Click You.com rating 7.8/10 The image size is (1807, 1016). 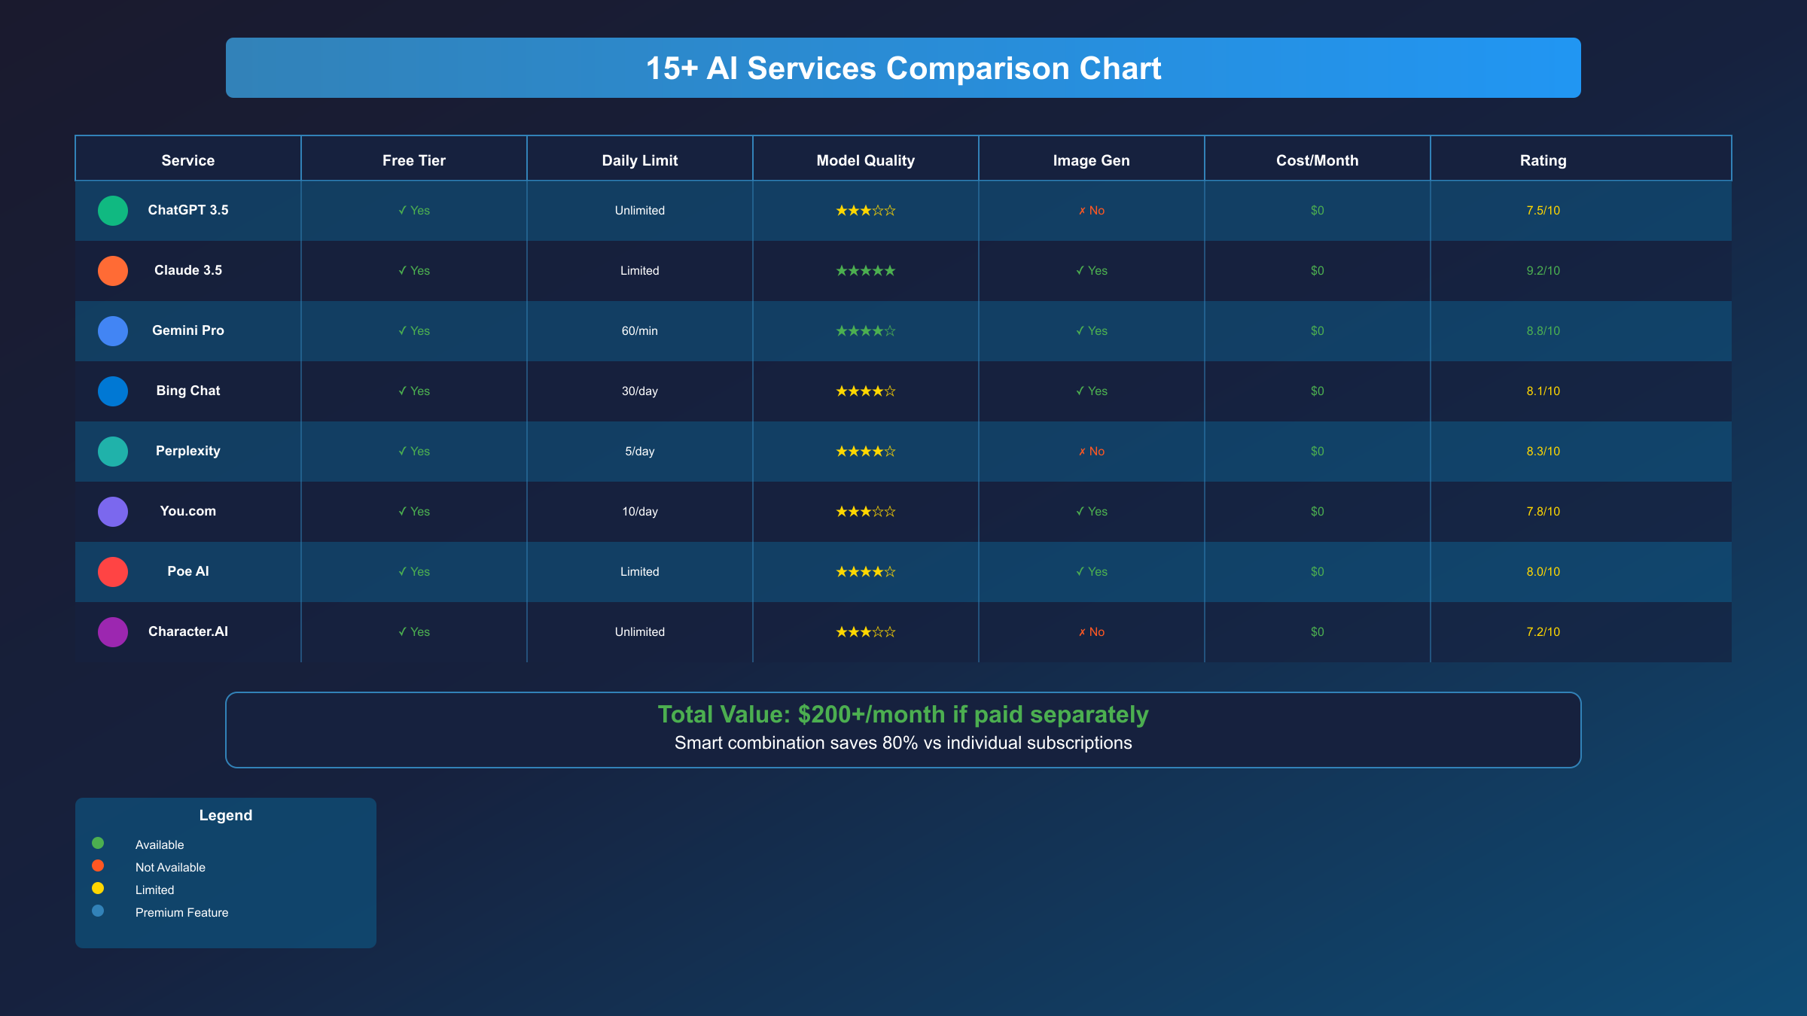tap(1543, 512)
